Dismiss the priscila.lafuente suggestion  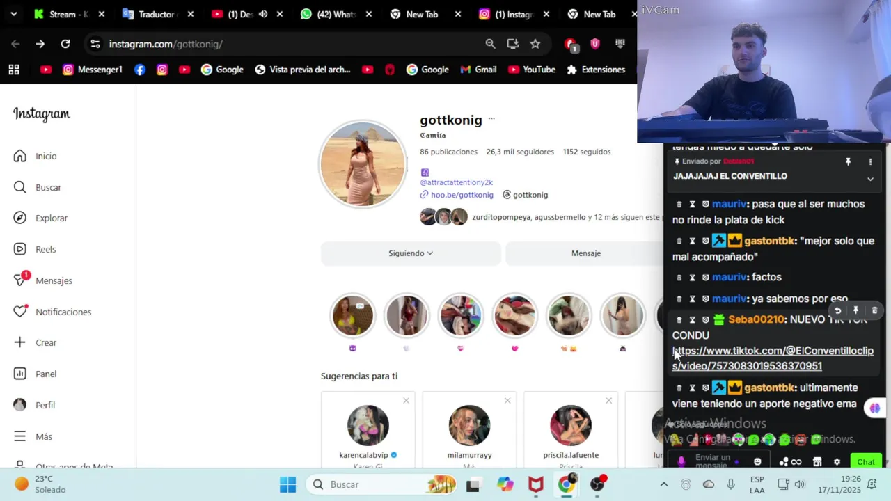pos(608,401)
